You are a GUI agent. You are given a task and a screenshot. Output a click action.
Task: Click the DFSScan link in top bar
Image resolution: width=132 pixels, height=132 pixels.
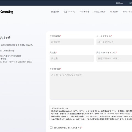pos(119,3)
